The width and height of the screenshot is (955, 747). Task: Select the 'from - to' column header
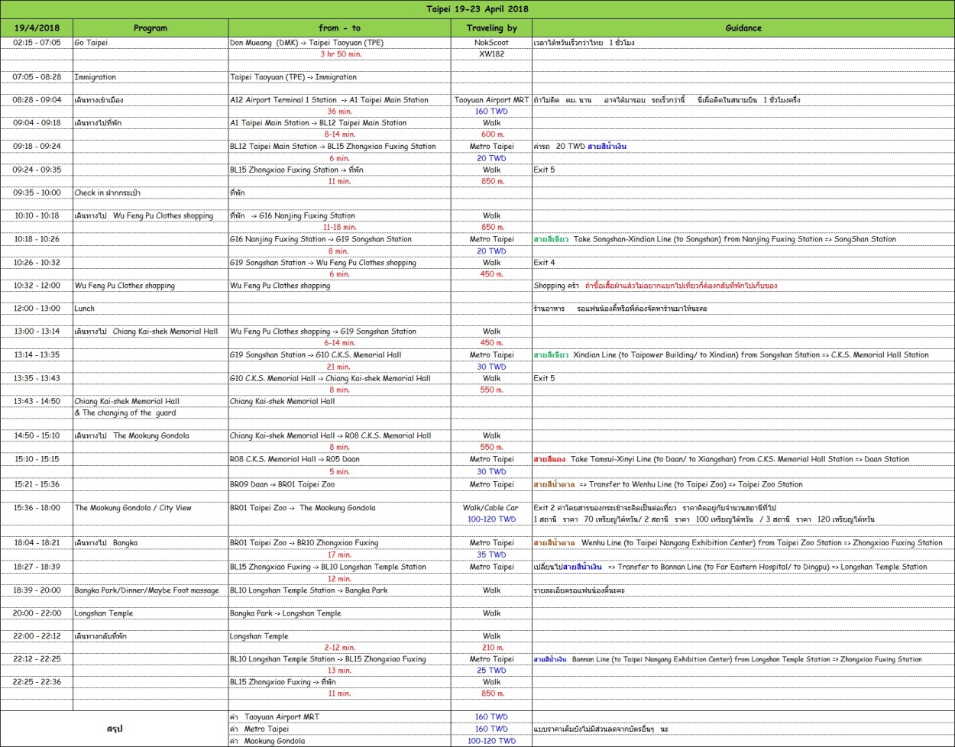(339, 28)
